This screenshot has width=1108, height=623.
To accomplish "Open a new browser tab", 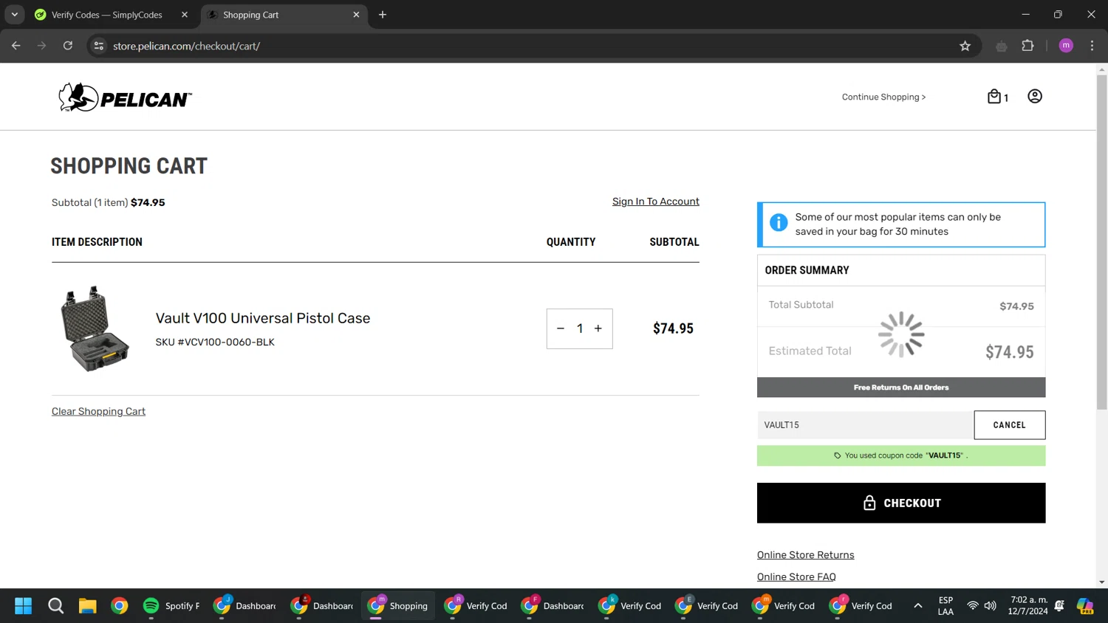I will click(x=383, y=15).
